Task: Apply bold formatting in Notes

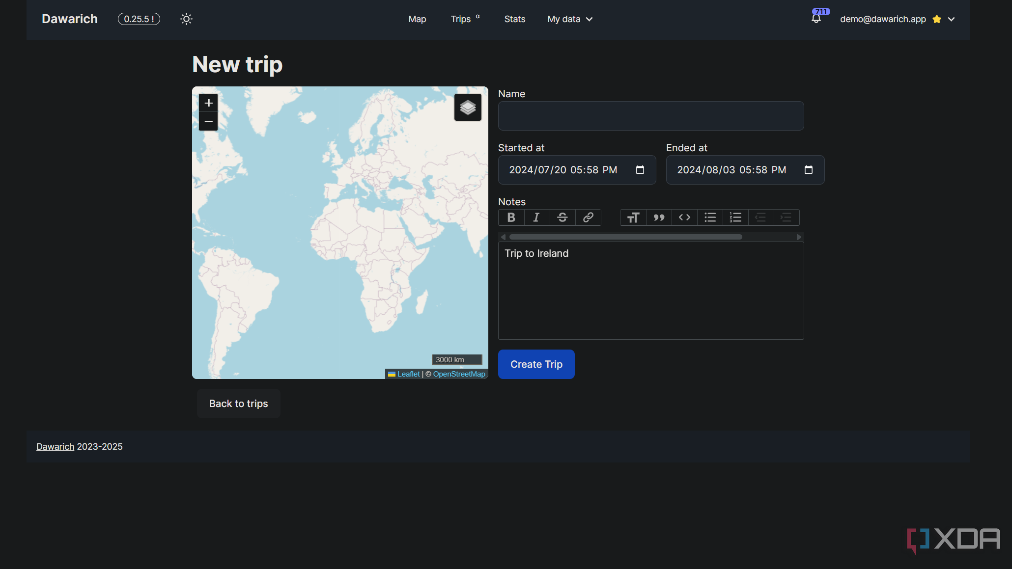Action: [x=511, y=217]
